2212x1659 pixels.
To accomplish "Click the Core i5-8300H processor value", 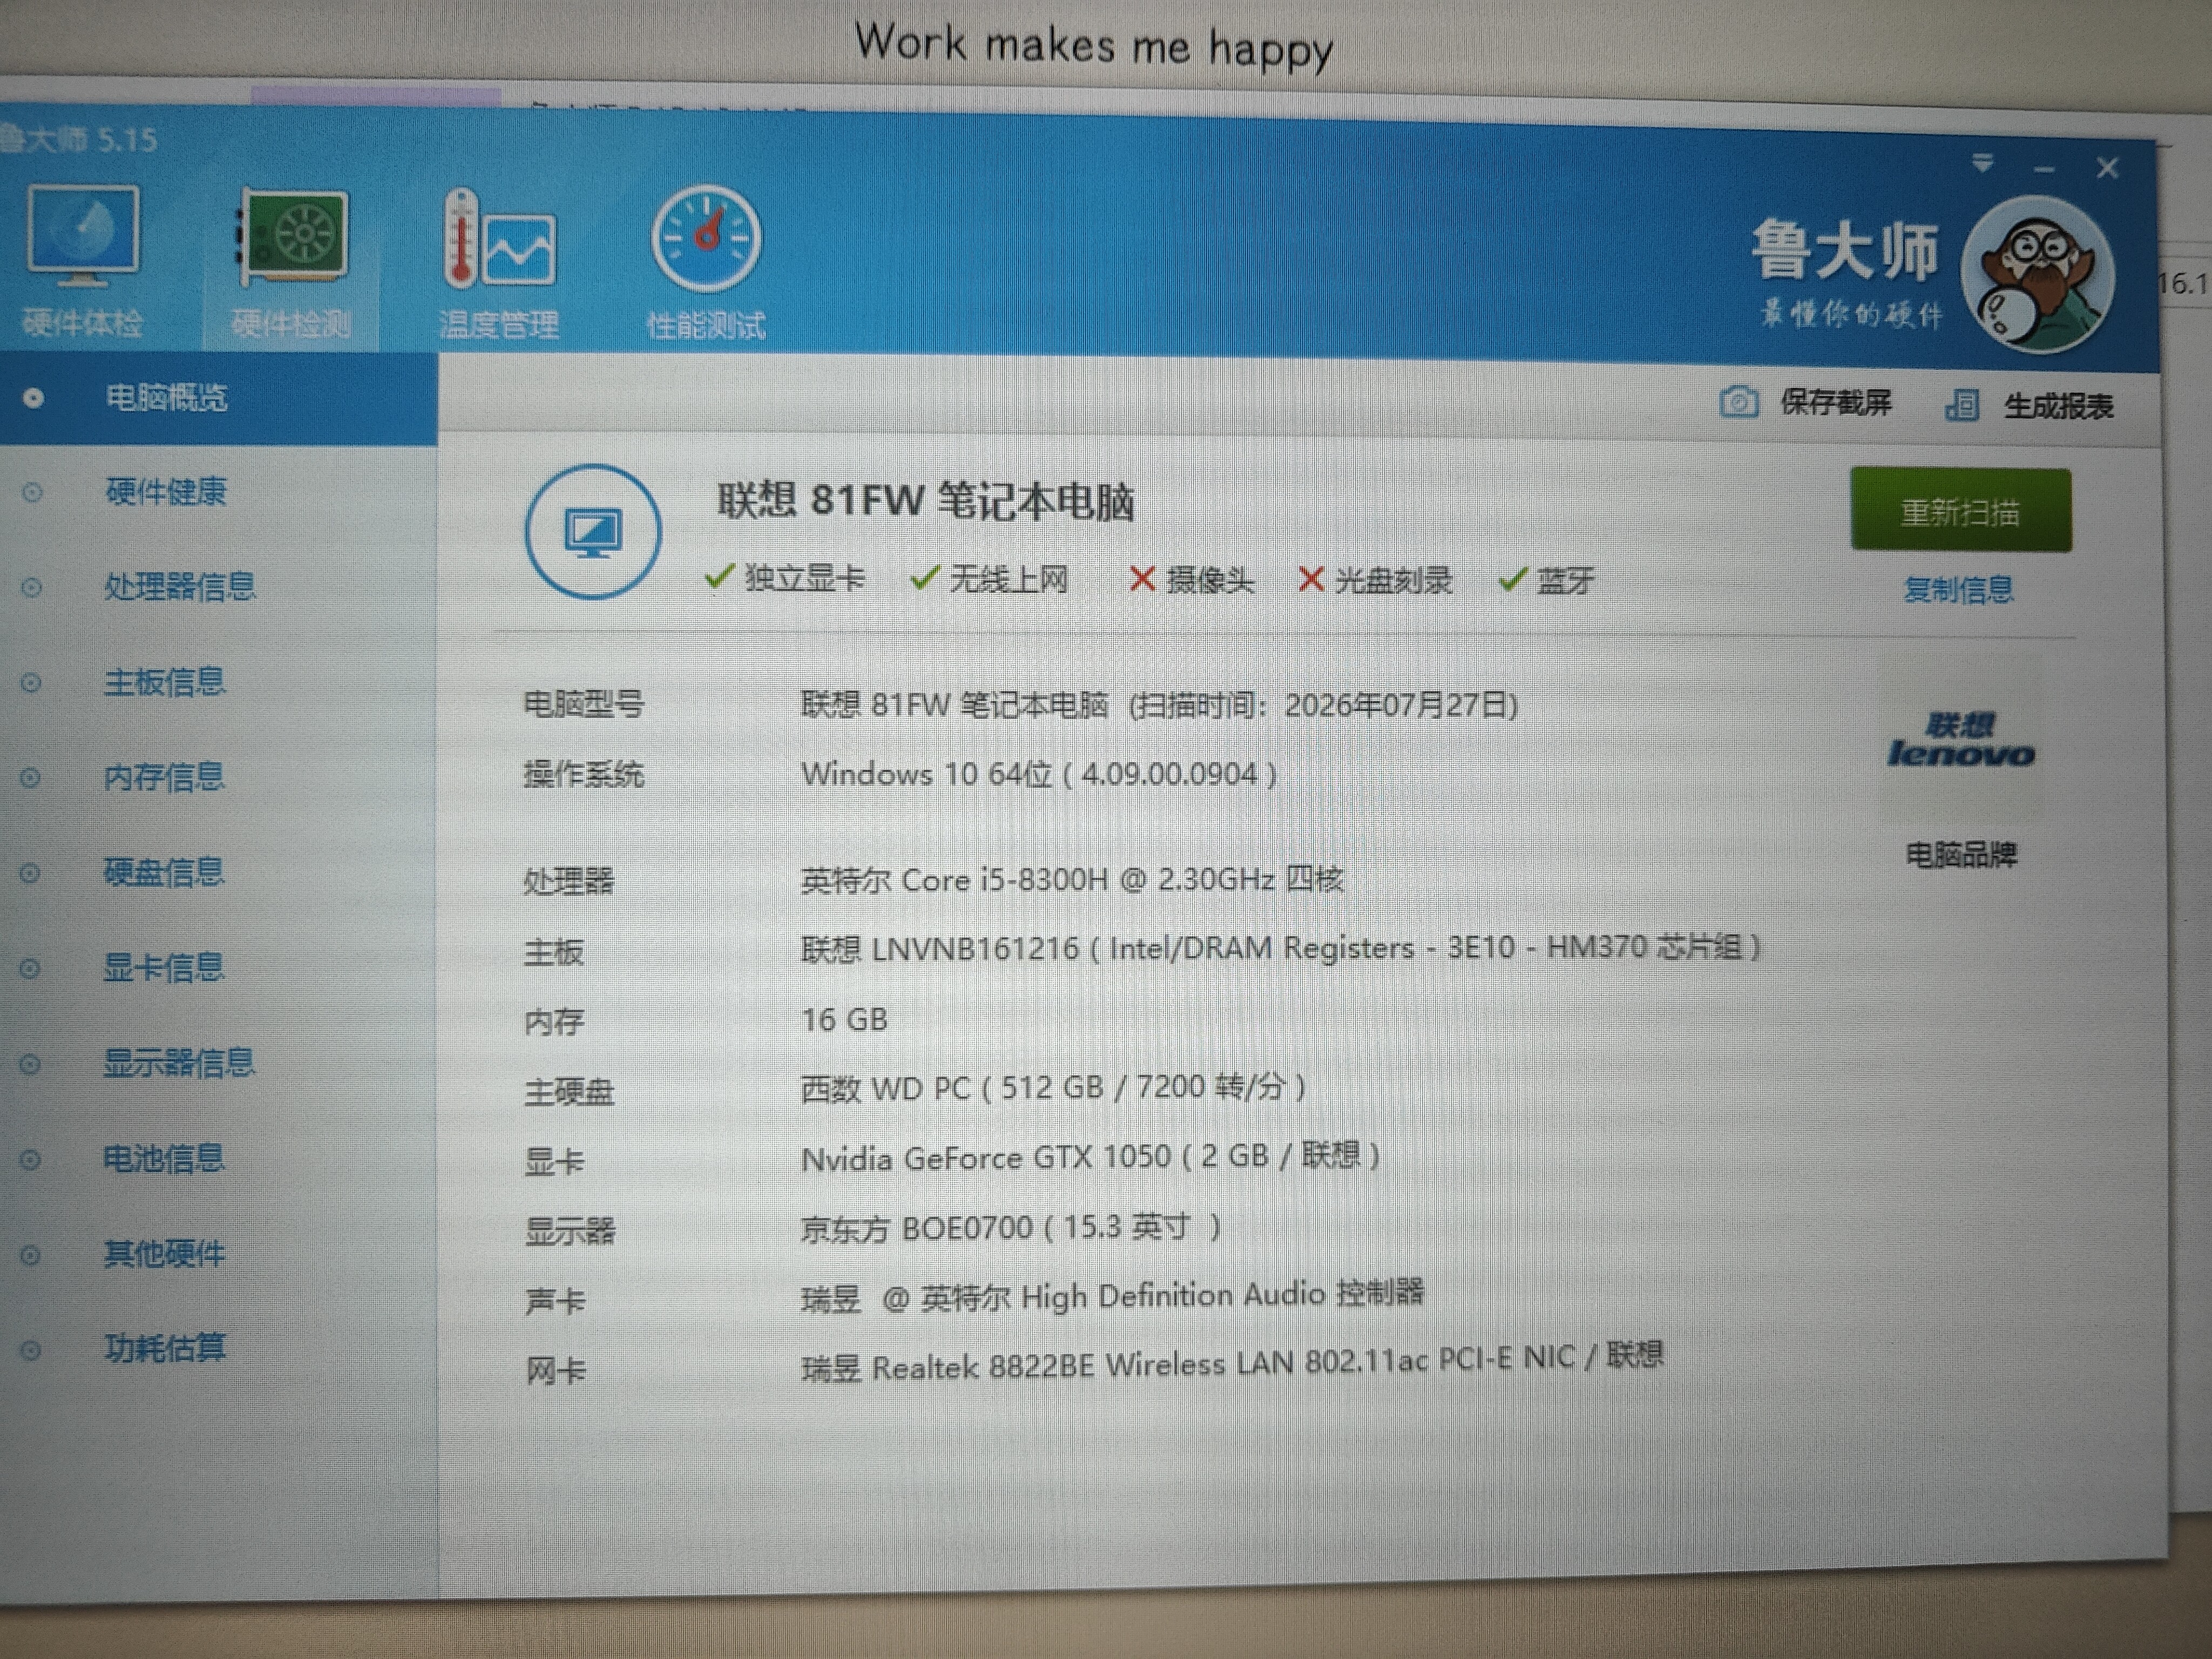I will (x=1072, y=880).
